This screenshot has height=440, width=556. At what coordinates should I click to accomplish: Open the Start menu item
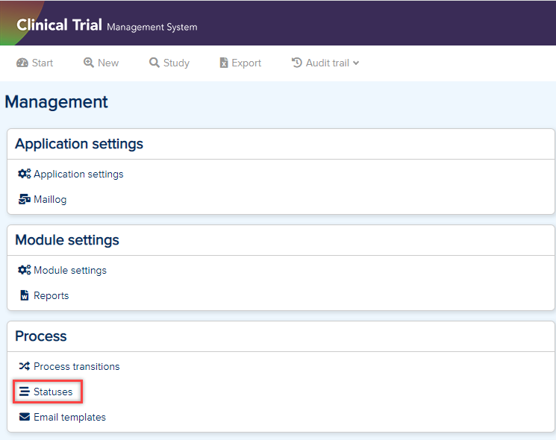coord(35,63)
